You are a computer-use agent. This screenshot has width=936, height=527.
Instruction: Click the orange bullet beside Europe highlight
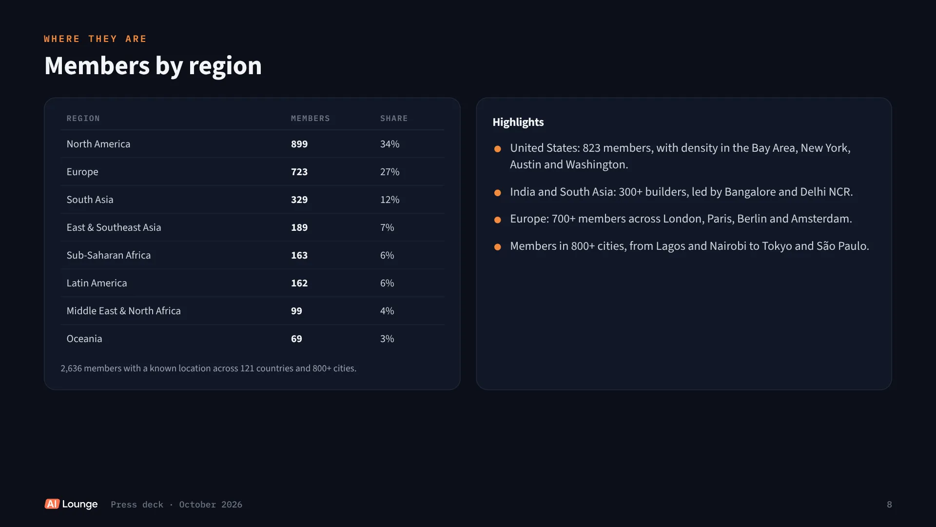[x=497, y=220]
